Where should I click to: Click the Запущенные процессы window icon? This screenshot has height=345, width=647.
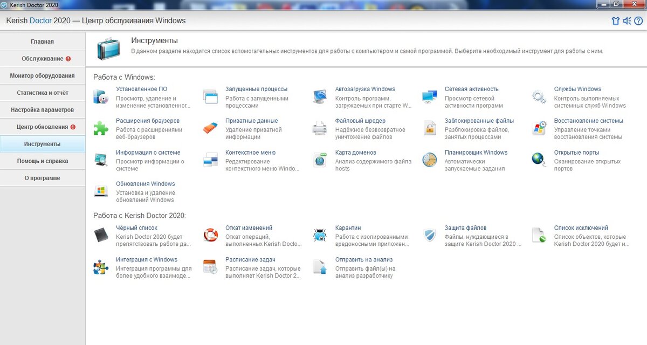click(210, 97)
